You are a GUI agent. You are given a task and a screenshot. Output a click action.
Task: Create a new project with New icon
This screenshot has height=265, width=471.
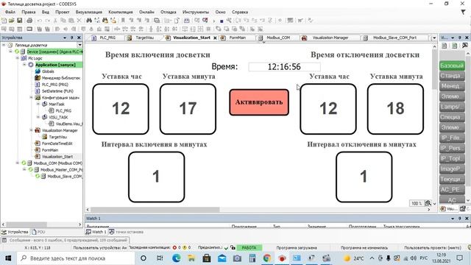pyautogui.click(x=4, y=21)
